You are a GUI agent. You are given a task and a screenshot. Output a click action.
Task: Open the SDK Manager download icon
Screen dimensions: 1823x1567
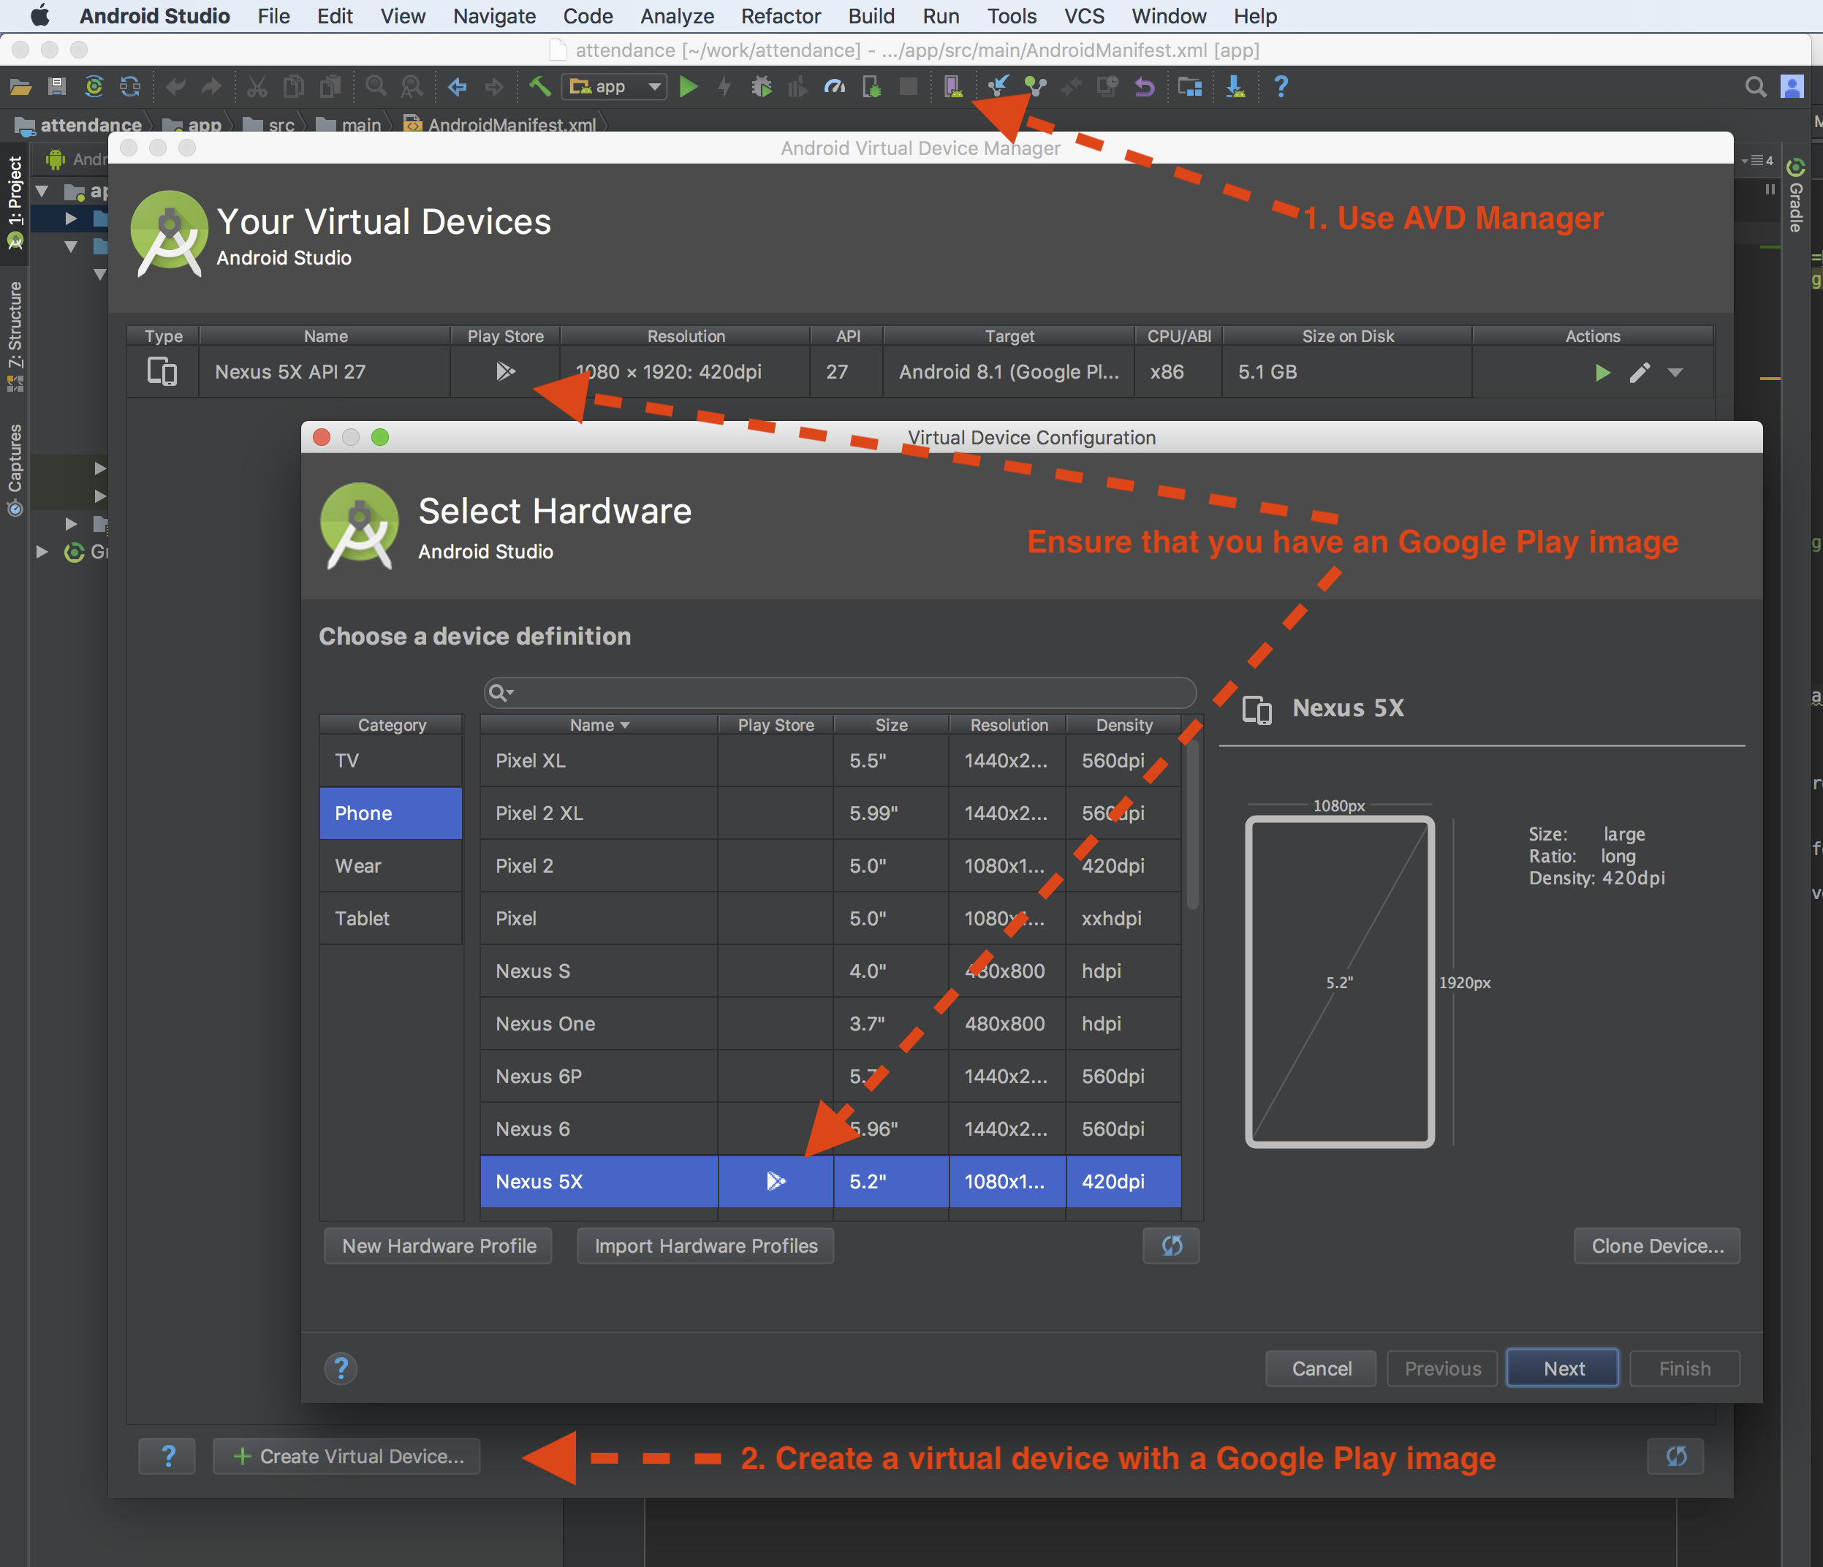coord(1235,86)
